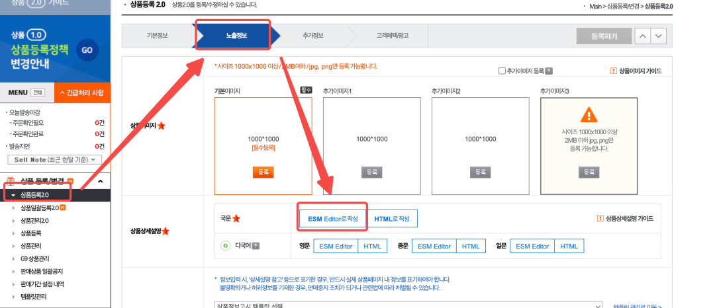Click the 발송지연 count 0건

pyautogui.click(x=99, y=147)
